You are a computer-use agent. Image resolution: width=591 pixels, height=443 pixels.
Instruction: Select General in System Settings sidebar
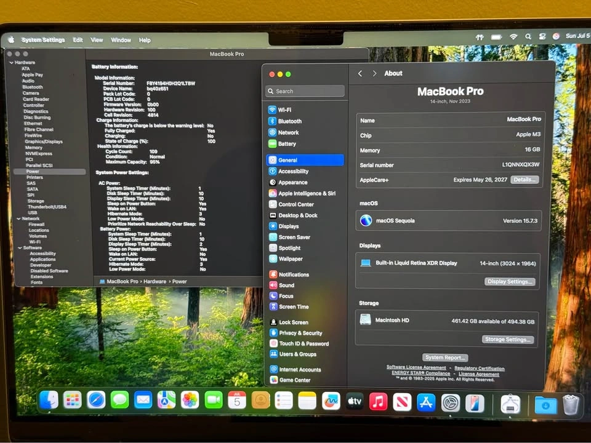pyautogui.click(x=305, y=160)
